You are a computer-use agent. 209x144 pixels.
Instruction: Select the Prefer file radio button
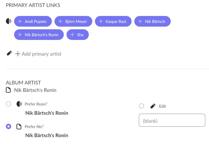tap(9, 126)
